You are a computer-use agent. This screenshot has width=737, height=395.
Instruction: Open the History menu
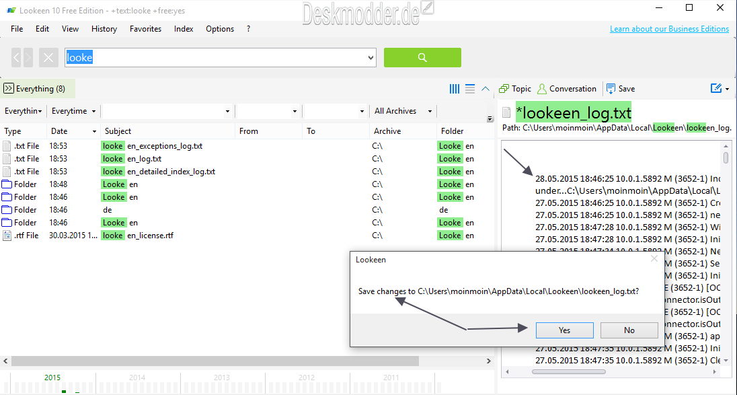pos(104,29)
